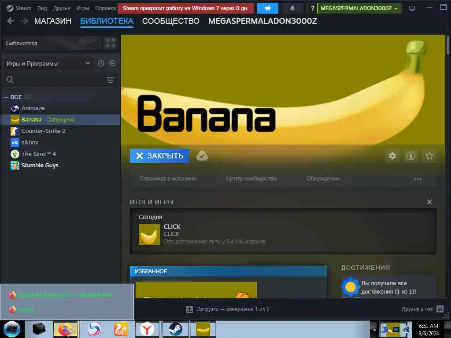
Task: Open the notifications bell
Action: [292, 8]
